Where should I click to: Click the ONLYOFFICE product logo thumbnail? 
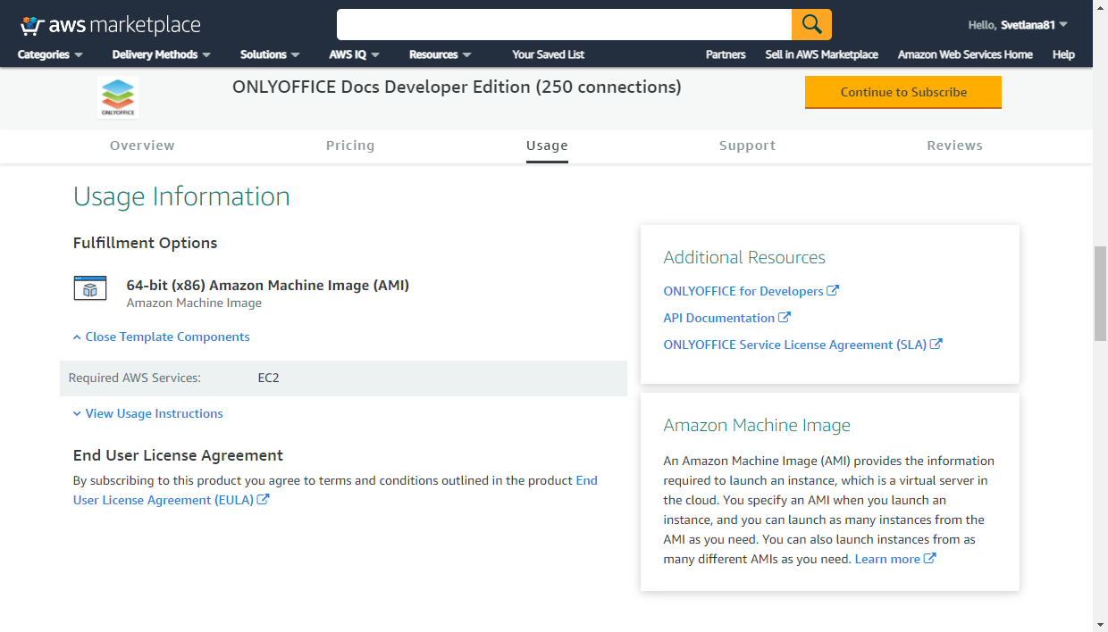click(118, 97)
